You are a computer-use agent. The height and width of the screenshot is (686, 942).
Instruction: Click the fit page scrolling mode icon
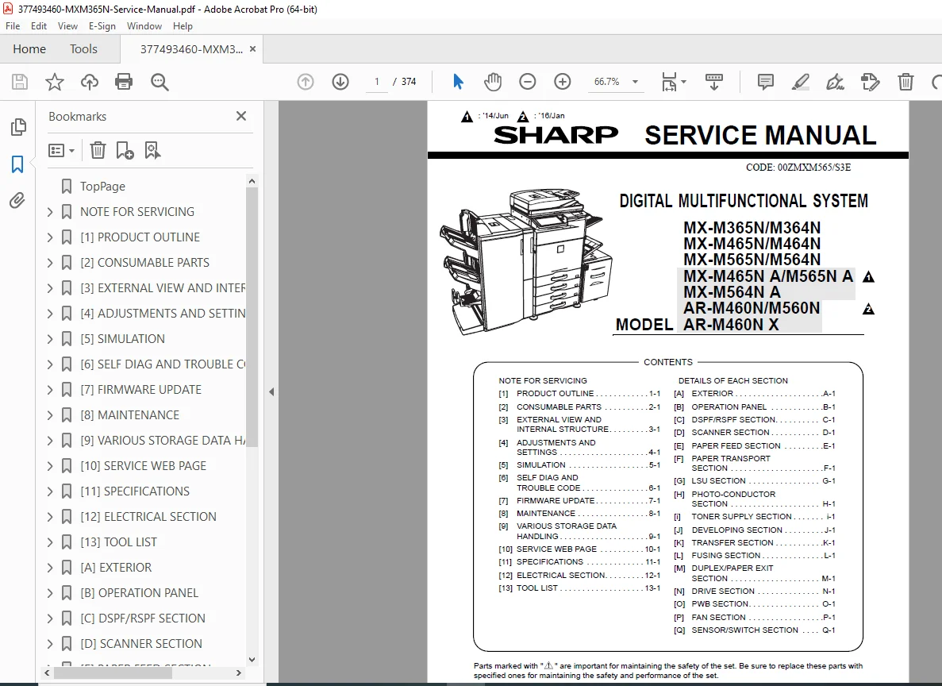pyautogui.click(x=669, y=82)
